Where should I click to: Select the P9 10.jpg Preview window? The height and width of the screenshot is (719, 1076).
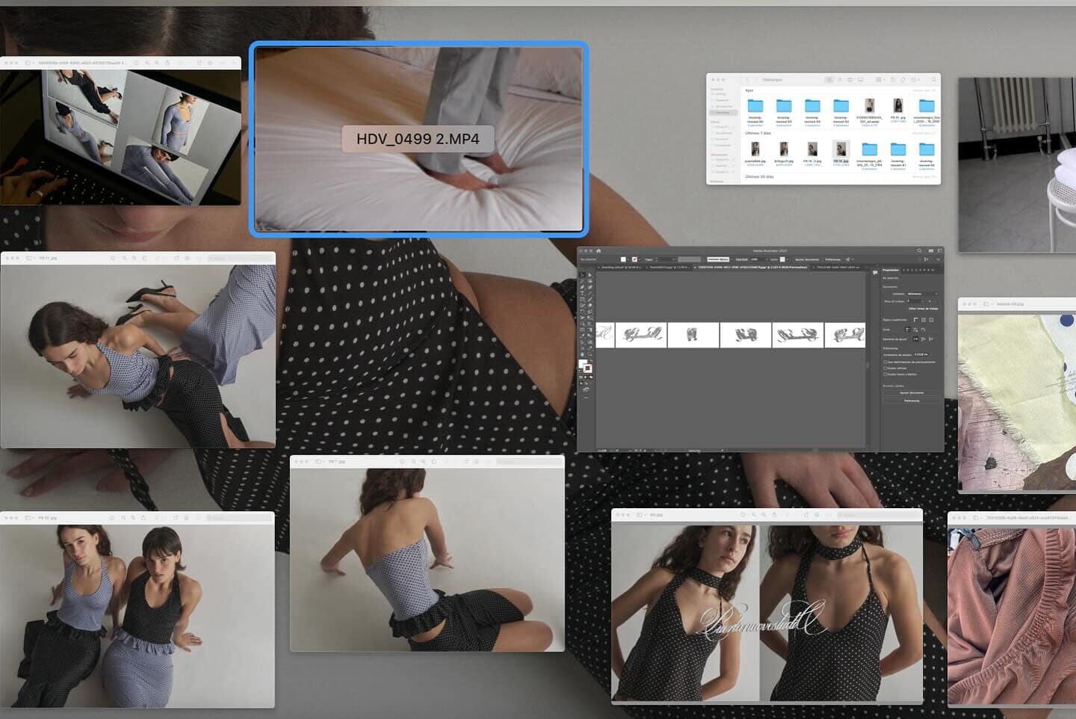click(x=137, y=609)
